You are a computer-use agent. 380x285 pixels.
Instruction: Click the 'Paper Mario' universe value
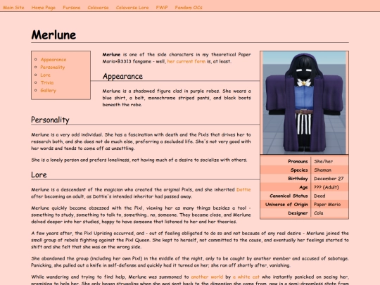[327, 205]
